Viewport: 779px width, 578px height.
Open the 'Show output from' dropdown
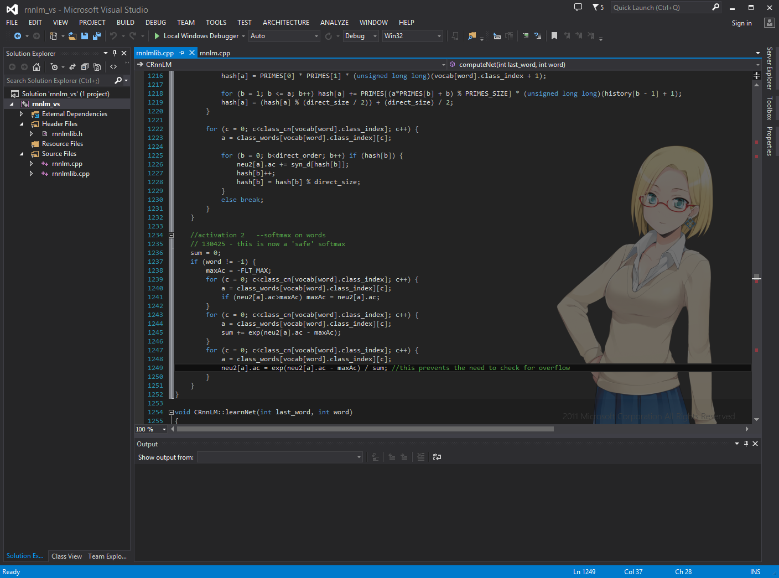tap(280, 457)
